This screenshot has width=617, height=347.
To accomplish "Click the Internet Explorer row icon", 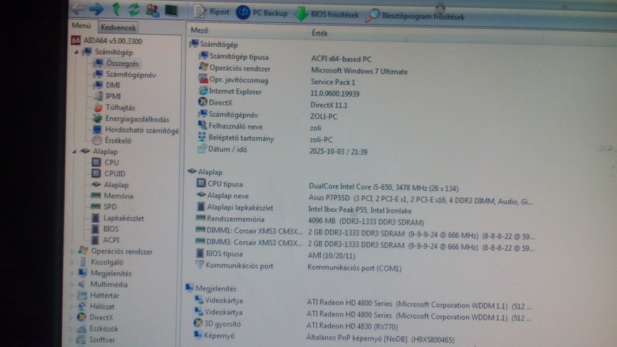I will [203, 90].
